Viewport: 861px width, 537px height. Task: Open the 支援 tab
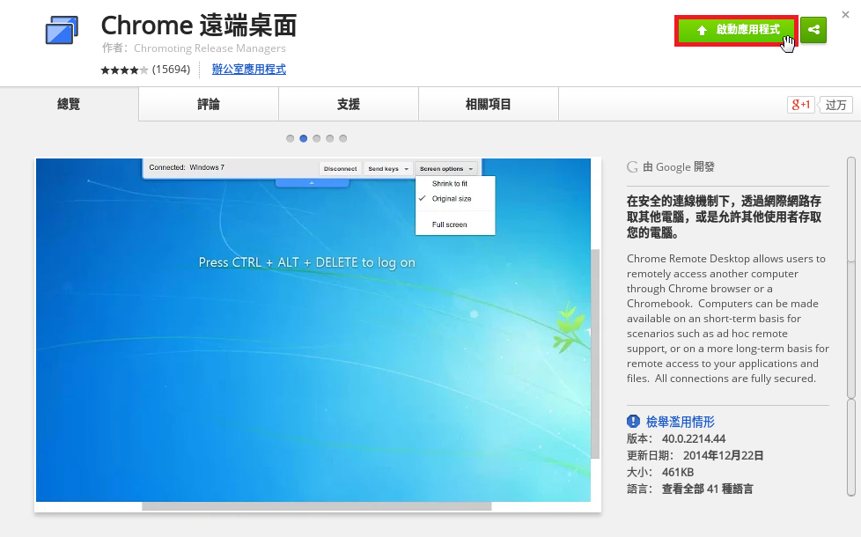tap(349, 104)
